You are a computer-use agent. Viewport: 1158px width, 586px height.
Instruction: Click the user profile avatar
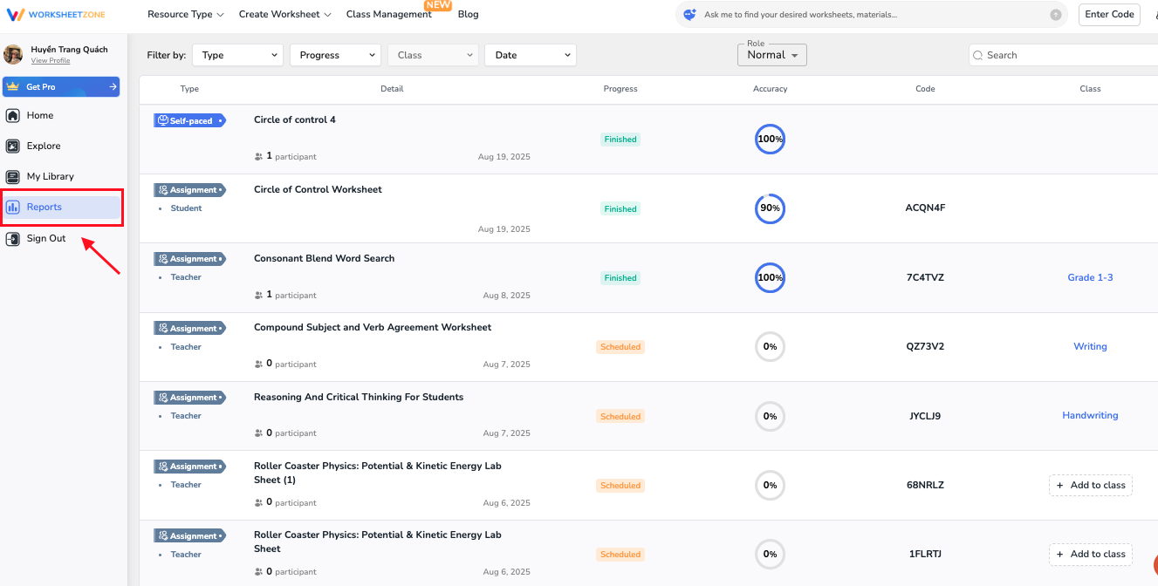click(13, 54)
